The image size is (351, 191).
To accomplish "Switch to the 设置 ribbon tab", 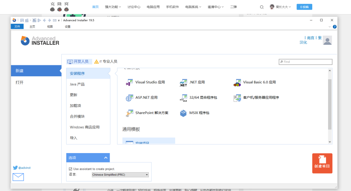I will pyautogui.click(x=68, y=27).
